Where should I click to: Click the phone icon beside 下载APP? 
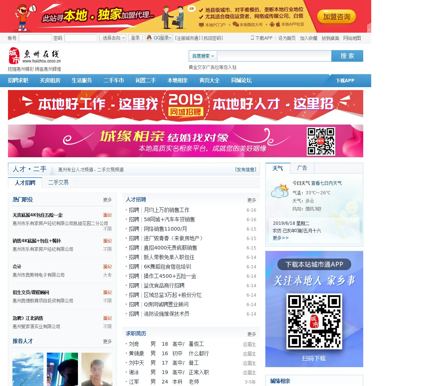coord(252,38)
